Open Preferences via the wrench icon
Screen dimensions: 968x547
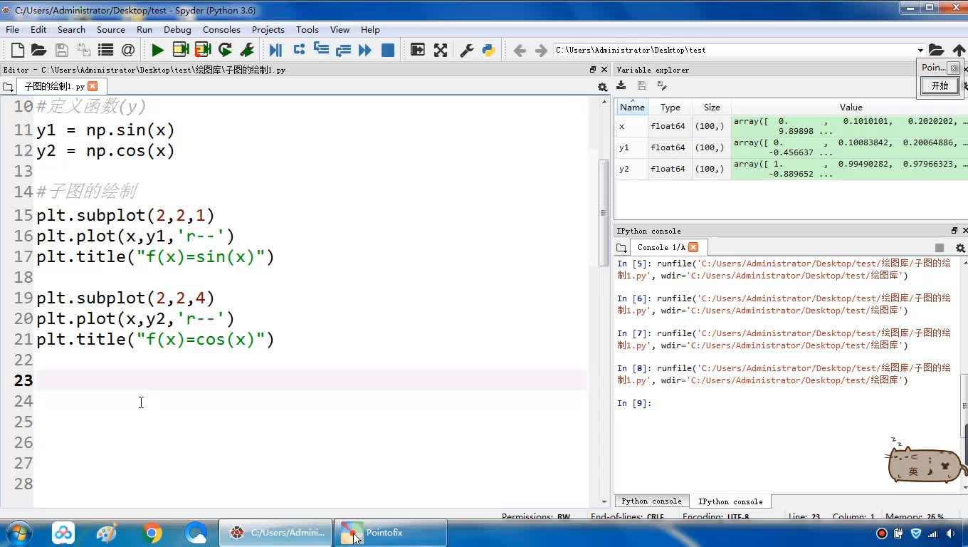click(467, 50)
